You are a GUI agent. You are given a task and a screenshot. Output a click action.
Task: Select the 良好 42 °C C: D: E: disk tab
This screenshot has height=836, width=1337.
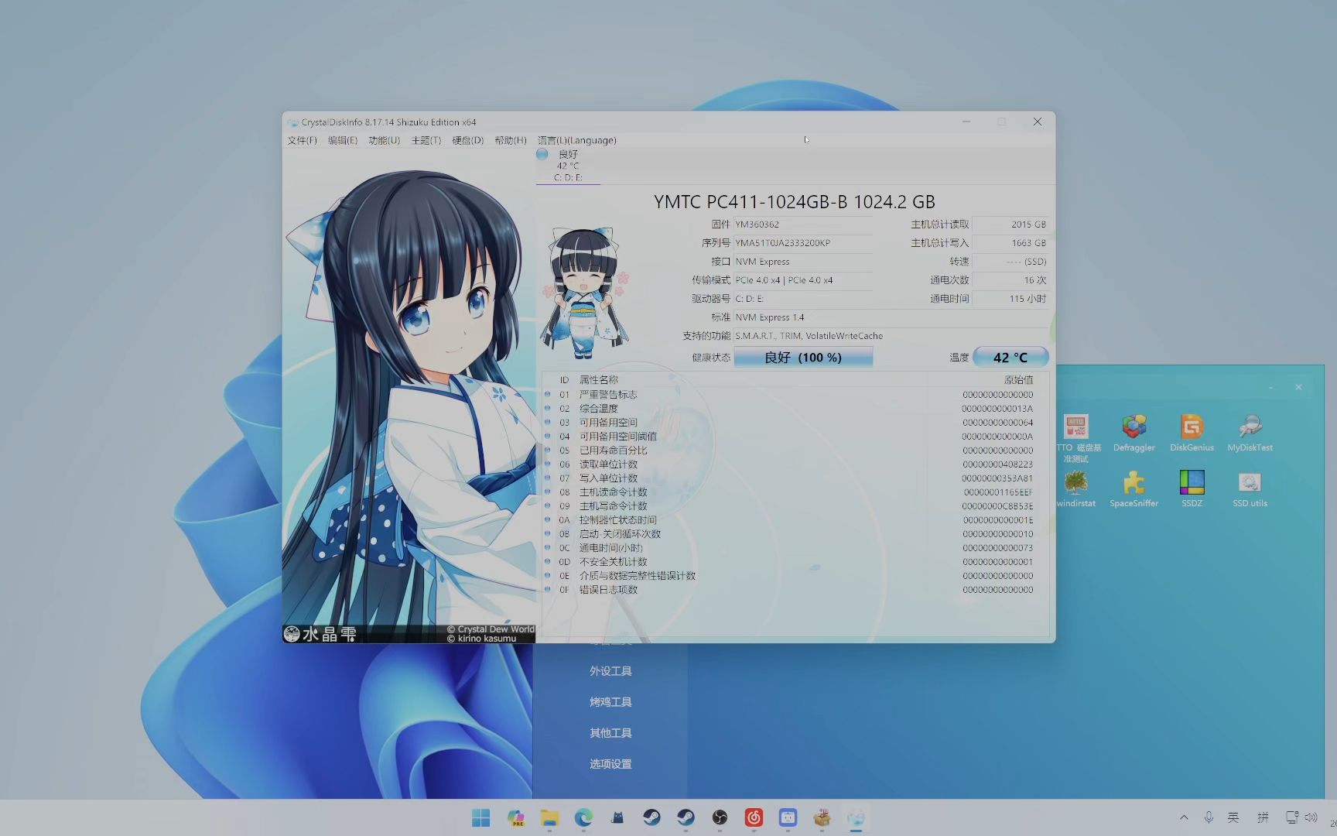point(568,166)
